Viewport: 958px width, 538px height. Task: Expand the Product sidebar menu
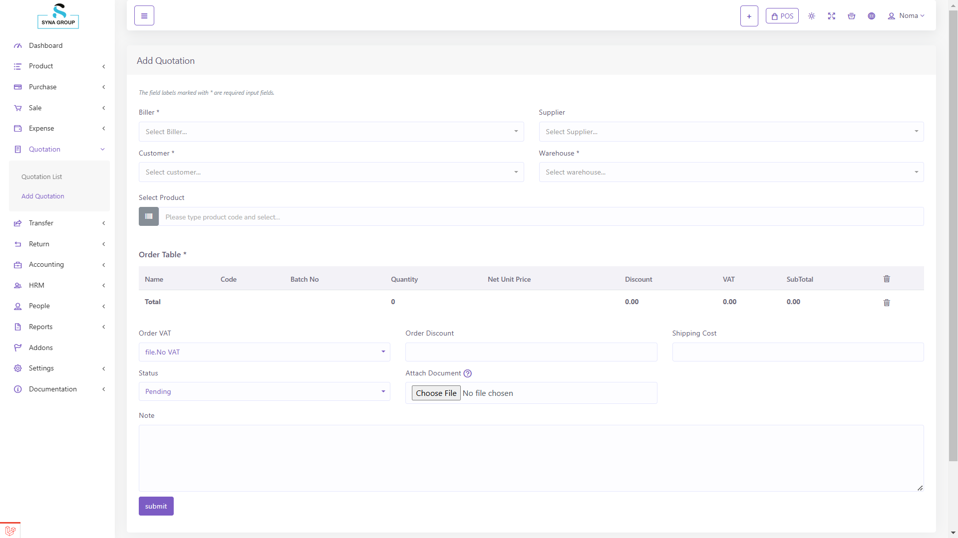pos(59,66)
